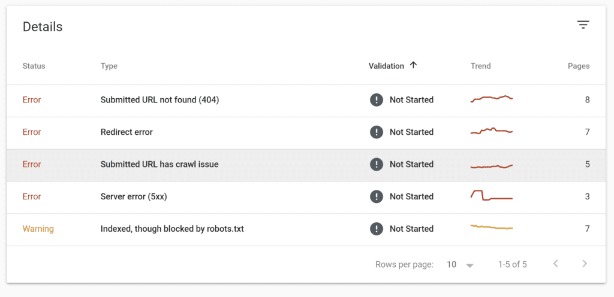Click exclamation icon for robots.txt warning row

click(x=377, y=229)
